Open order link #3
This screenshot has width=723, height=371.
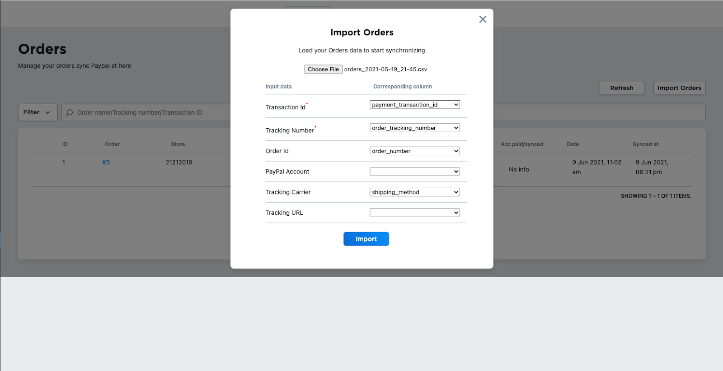pyautogui.click(x=106, y=162)
